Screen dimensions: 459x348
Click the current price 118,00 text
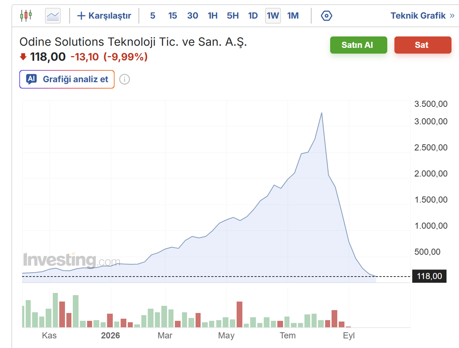point(48,57)
